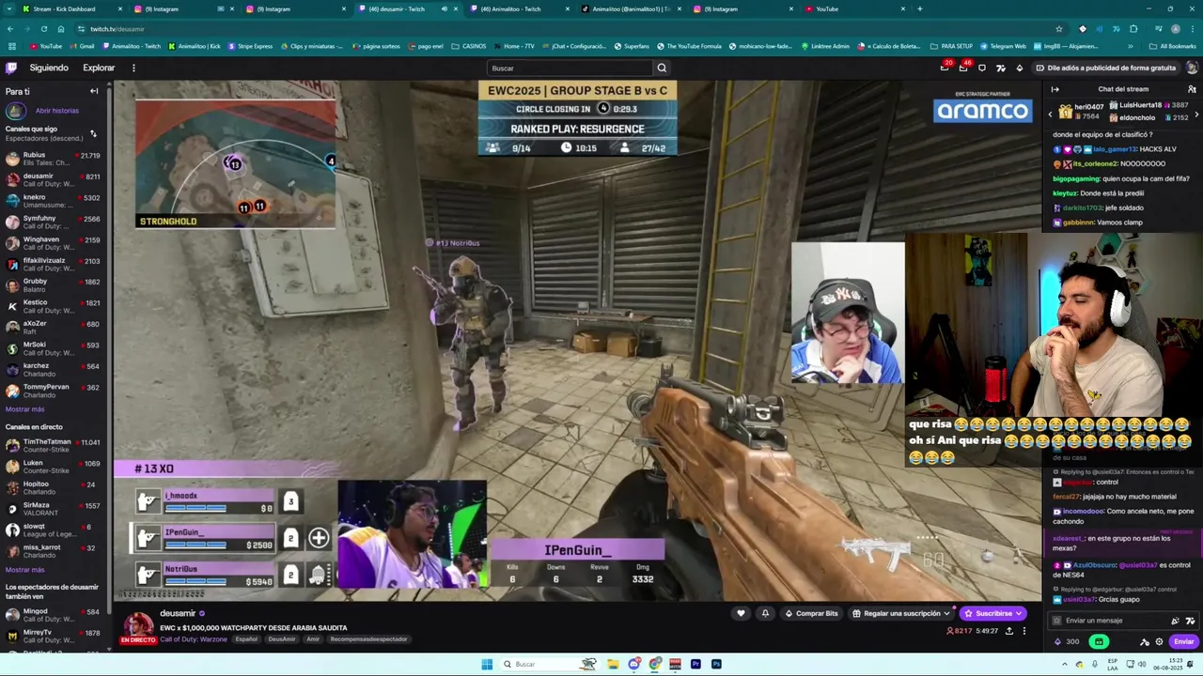
Task: Click in the Buscar search field
Action: click(570, 68)
